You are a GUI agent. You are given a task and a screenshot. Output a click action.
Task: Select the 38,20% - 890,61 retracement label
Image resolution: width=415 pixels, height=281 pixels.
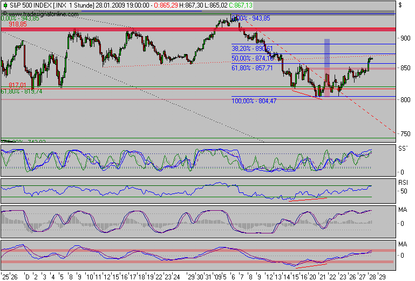(252, 49)
